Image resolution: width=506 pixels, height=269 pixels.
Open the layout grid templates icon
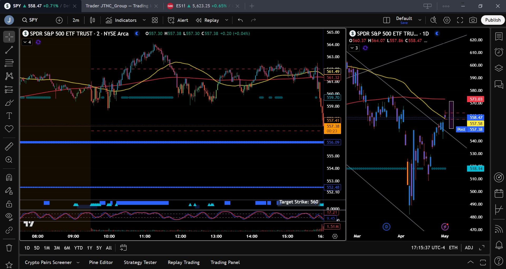point(155,20)
